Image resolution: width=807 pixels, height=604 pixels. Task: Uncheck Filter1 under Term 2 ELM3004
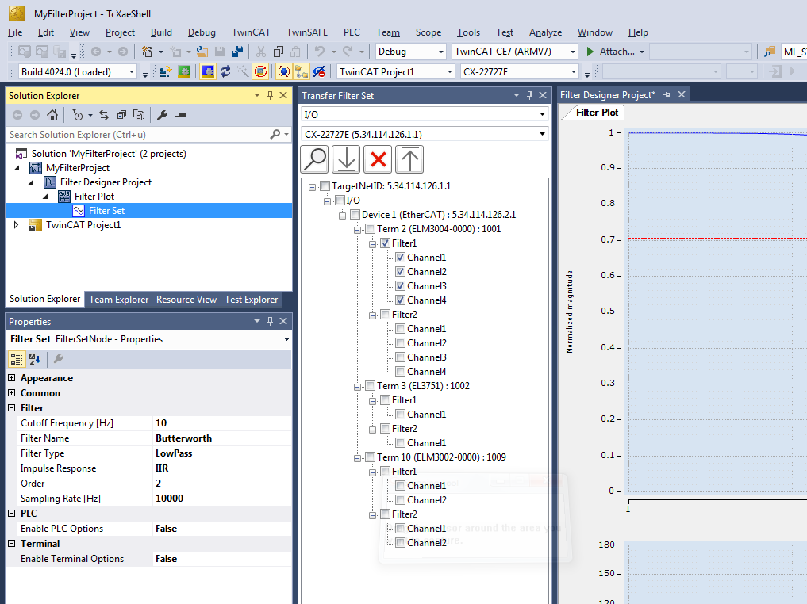[385, 243]
